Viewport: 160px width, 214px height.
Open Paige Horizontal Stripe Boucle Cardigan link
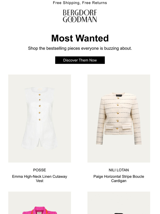point(119,179)
